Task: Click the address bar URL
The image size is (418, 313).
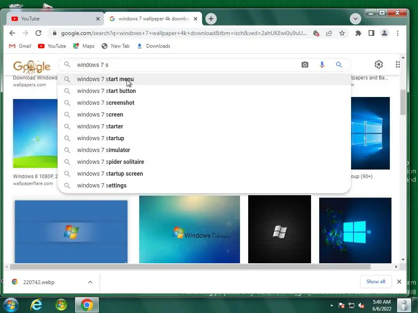Action: pos(184,33)
